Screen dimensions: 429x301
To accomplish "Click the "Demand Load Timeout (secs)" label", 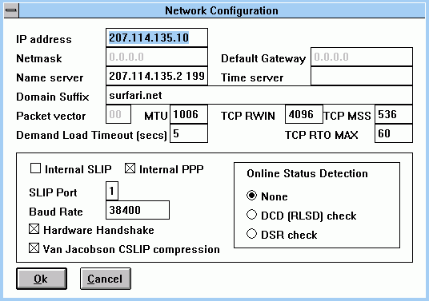I will (91, 136).
